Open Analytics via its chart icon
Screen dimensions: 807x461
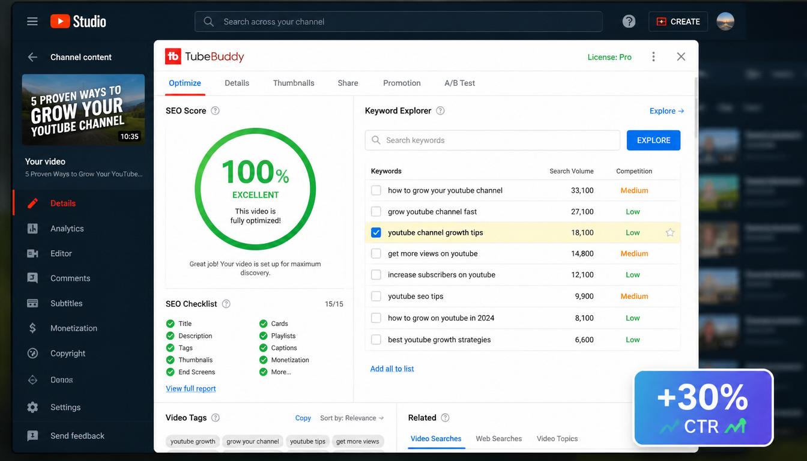point(33,228)
